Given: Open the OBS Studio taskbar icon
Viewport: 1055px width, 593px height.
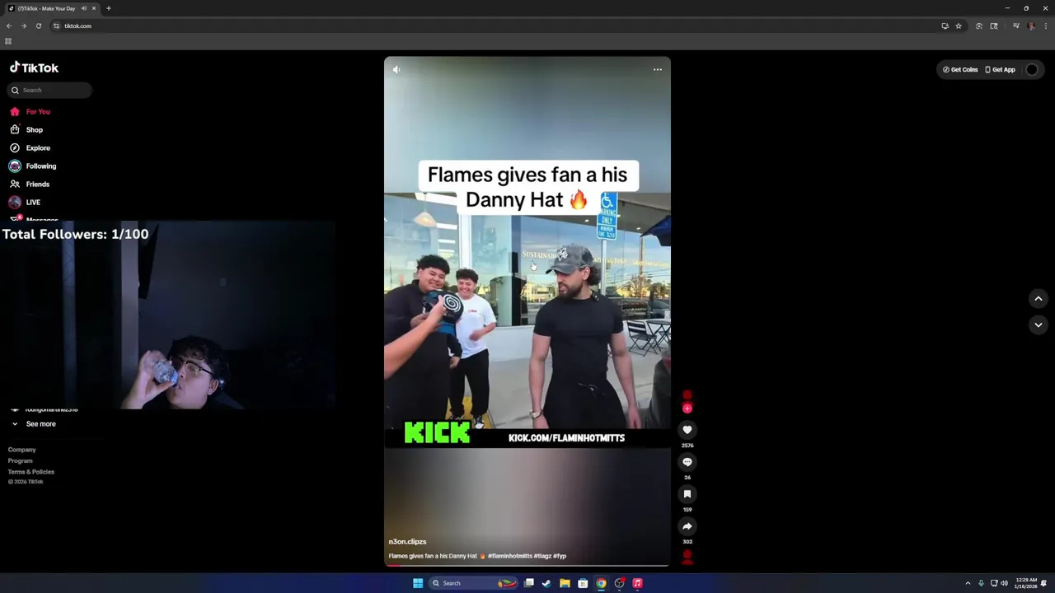Looking at the screenshot, I should (619, 583).
